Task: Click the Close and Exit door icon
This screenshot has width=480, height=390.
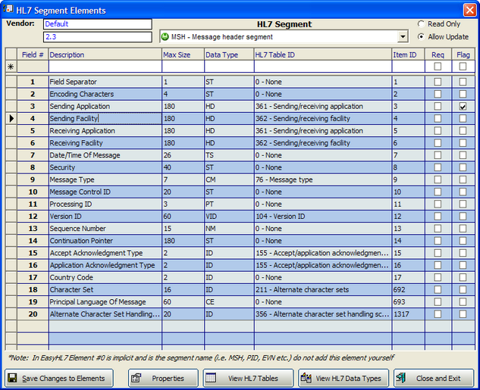Action: pyautogui.click(x=400, y=378)
